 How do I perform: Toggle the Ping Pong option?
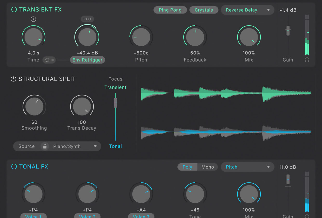[x=170, y=10]
